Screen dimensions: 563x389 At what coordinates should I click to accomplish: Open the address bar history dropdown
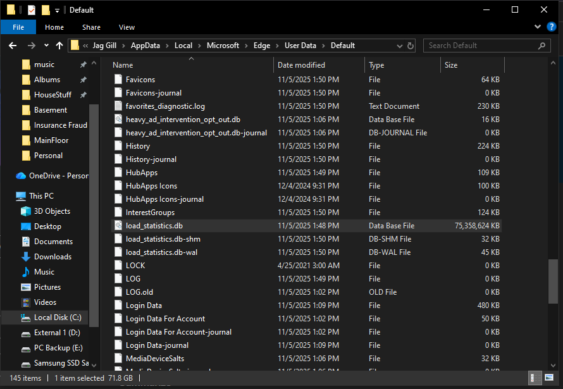(399, 45)
